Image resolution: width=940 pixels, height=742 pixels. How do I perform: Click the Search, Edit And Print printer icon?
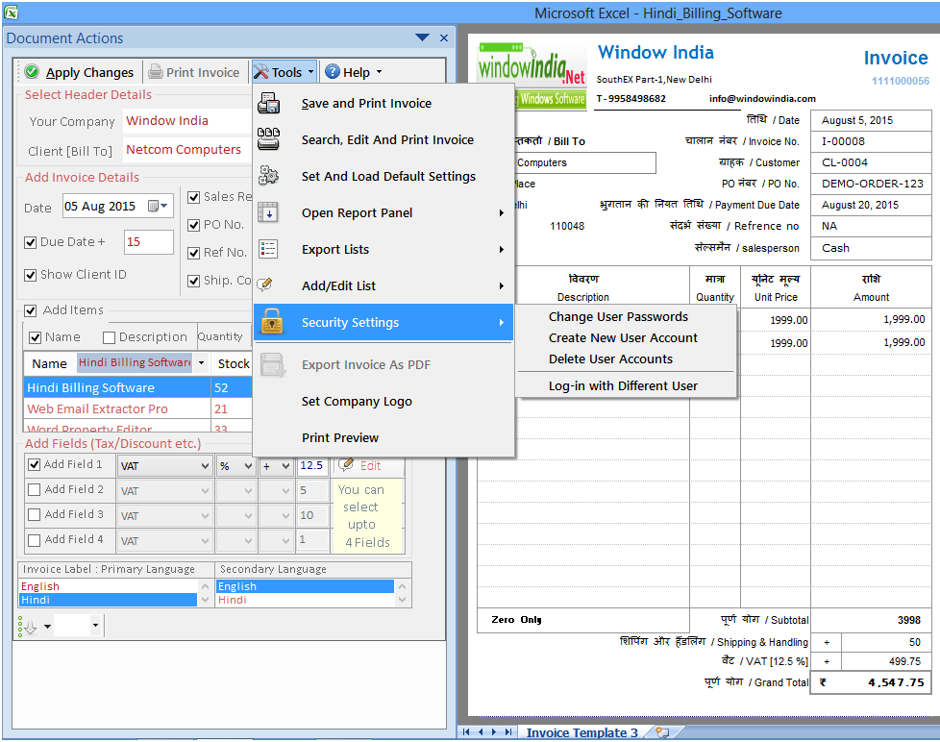tap(268, 139)
